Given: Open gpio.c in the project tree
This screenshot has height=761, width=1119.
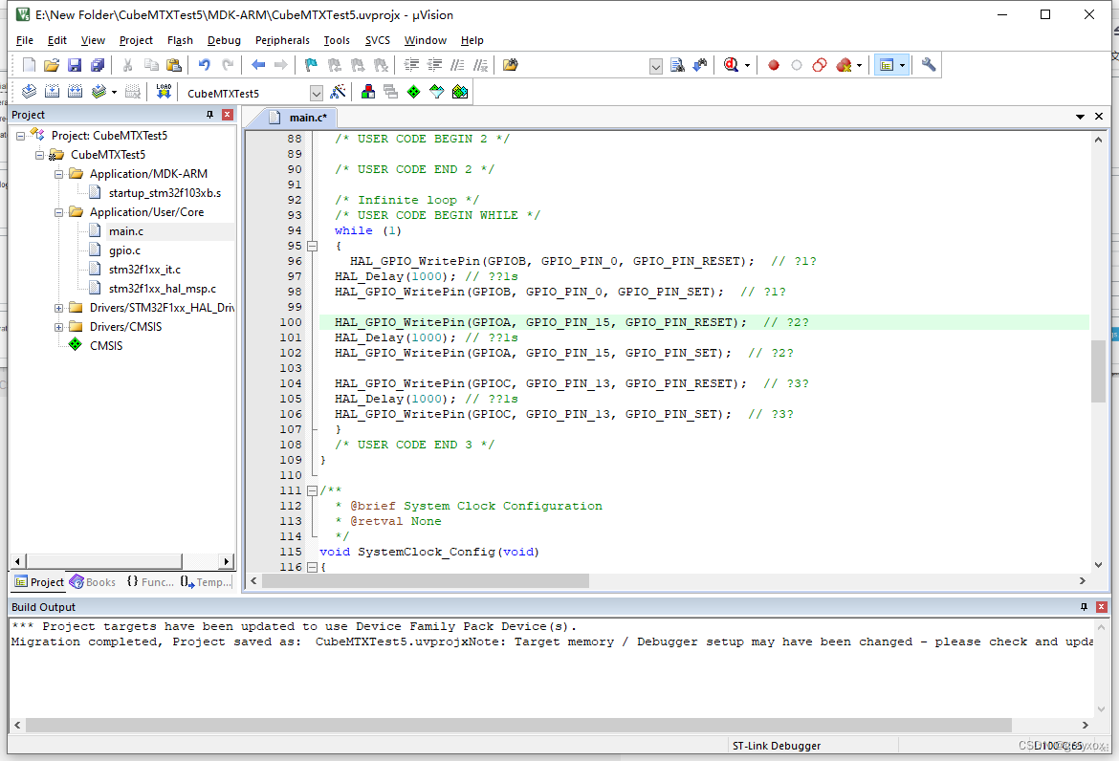Looking at the screenshot, I should (x=125, y=251).
